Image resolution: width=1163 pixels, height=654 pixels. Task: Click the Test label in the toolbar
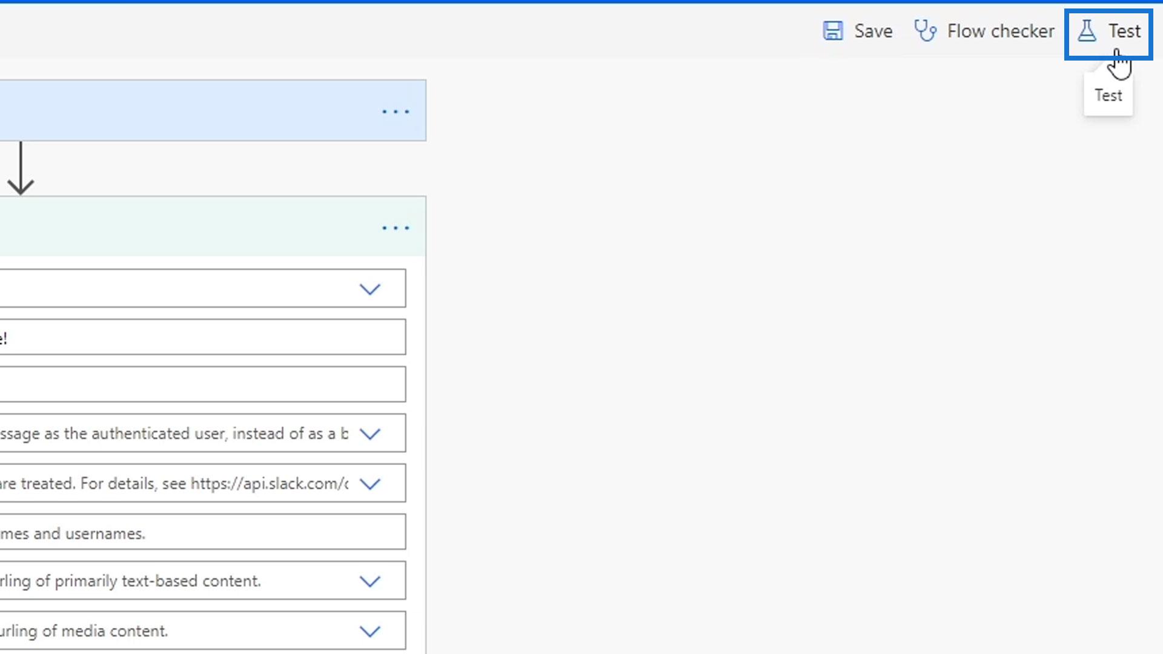[1124, 31]
